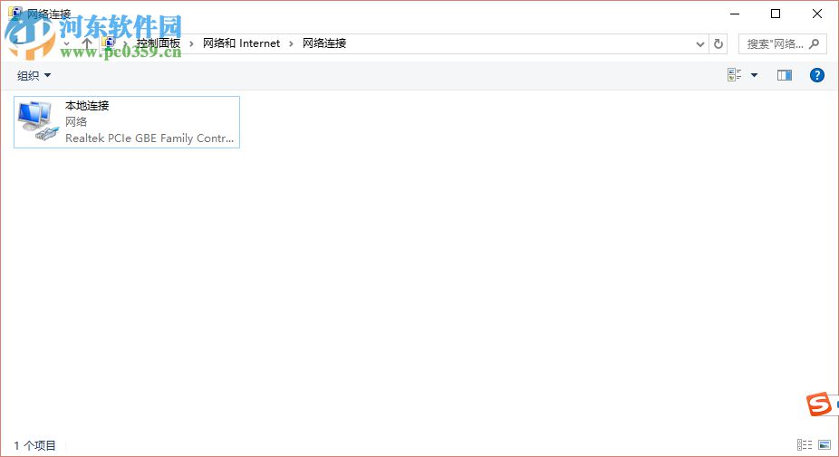Viewport: 839px width, 457px height.
Task: Expand breadcrumb chevron after 控制面板
Action: pos(191,43)
